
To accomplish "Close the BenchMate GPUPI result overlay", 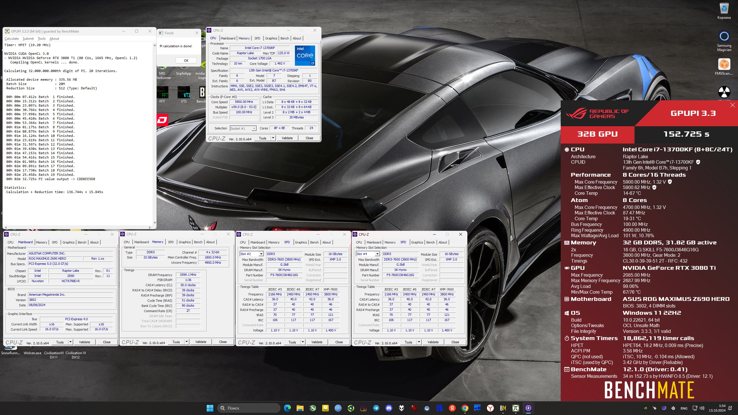I will [733, 105].
